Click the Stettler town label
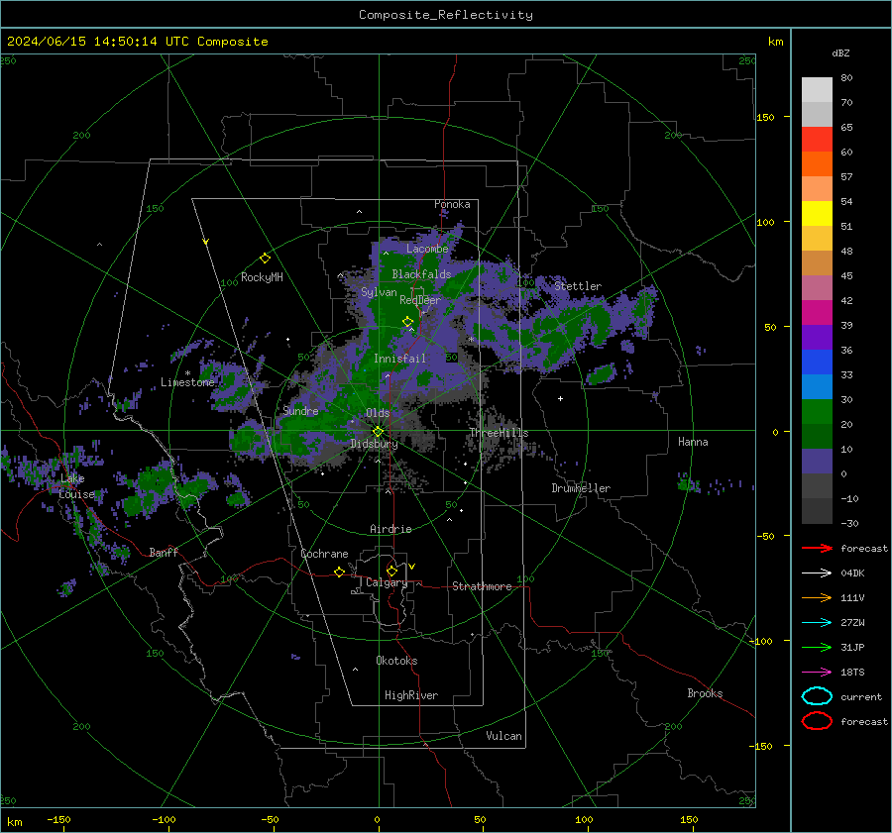Image resolution: width=892 pixels, height=833 pixels. click(578, 286)
